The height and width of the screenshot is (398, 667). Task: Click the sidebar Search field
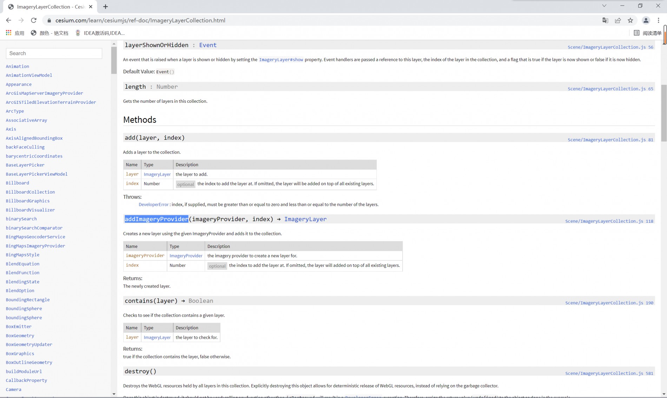pyautogui.click(x=54, y=53)
